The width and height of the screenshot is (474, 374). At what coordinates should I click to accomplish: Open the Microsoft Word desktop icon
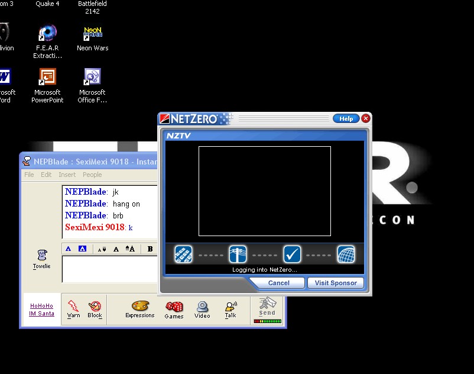click(x=5, y=86)
